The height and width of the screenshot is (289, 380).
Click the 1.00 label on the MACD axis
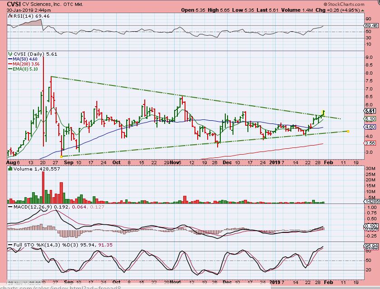click(x=372, y=207)
